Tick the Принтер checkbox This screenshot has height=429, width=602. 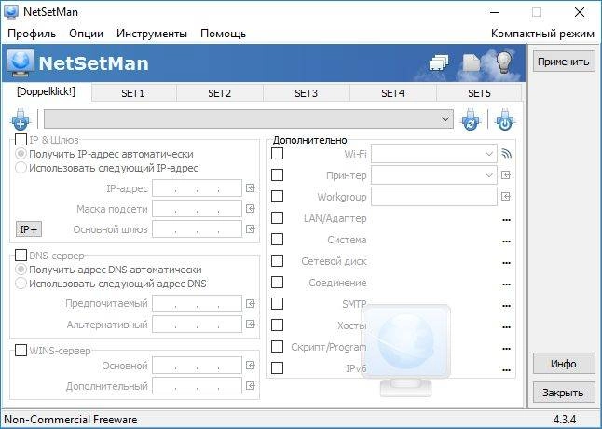[277, 175]
